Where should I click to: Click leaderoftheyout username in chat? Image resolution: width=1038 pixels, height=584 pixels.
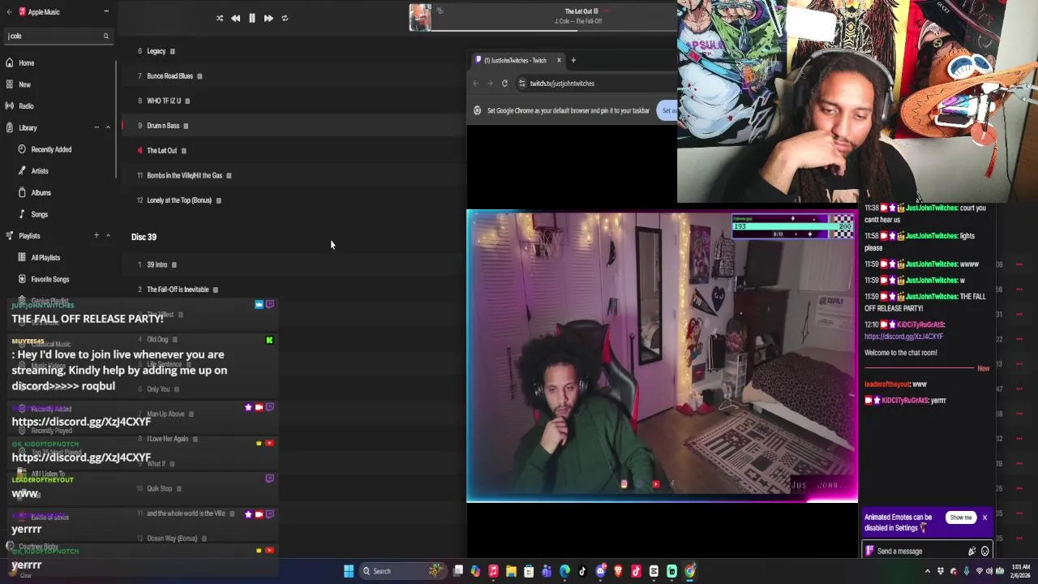click(x=887, y=384)
